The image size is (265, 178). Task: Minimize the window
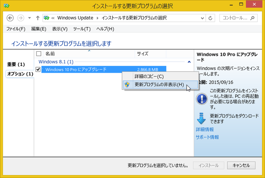coord(231,5)
